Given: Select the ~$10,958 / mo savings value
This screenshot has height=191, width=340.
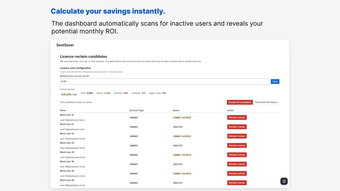Looking at the screenshot, I should (68, 94).
